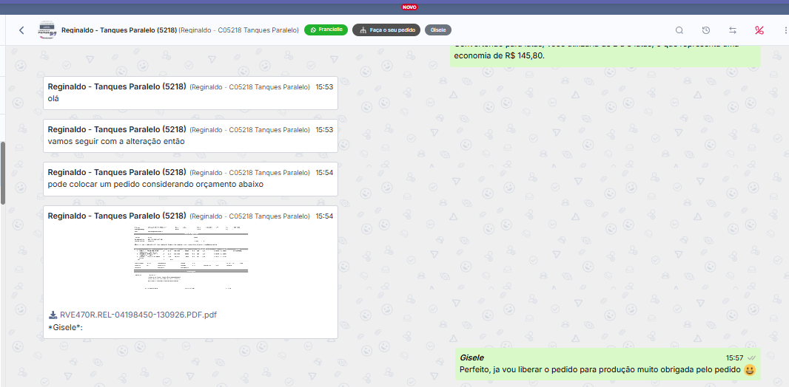Open chat history clock icon
The height and width of the screenshot is (387, 789).
(706, 30)
